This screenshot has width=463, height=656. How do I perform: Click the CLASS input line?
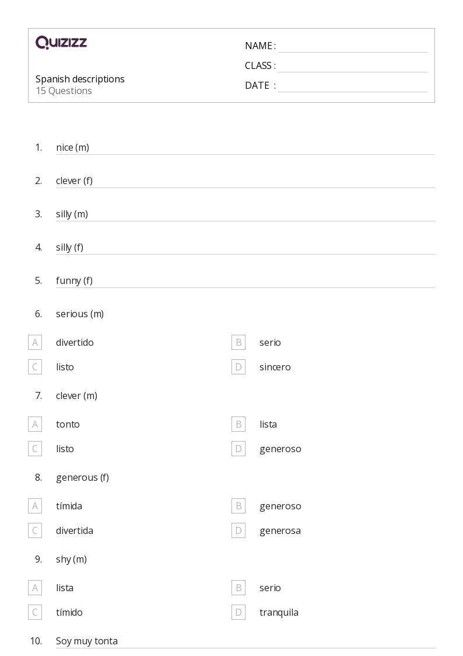point(353,67)
